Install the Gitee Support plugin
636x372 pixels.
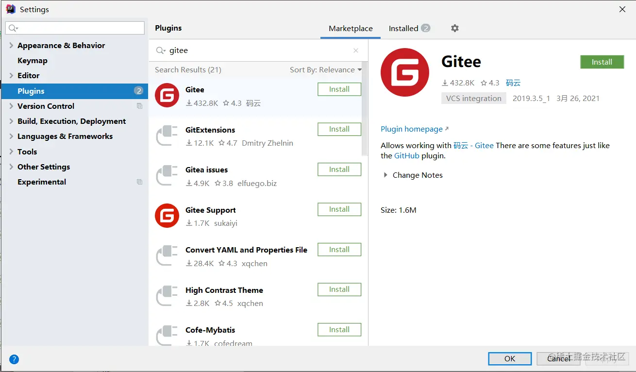pyautogui.click(x=339, y=209)
